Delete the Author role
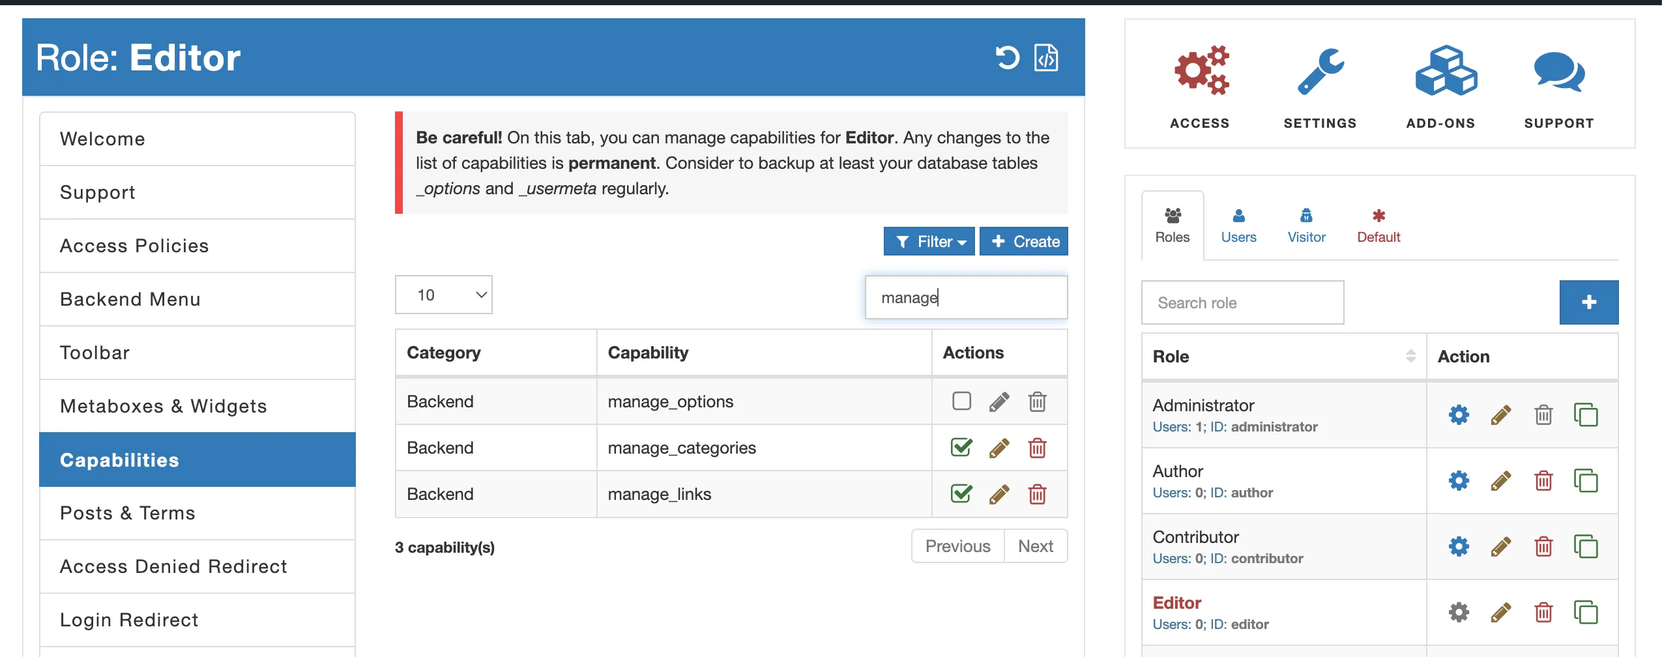Viewport: 1662px width, 657px height. point(1543,480)
